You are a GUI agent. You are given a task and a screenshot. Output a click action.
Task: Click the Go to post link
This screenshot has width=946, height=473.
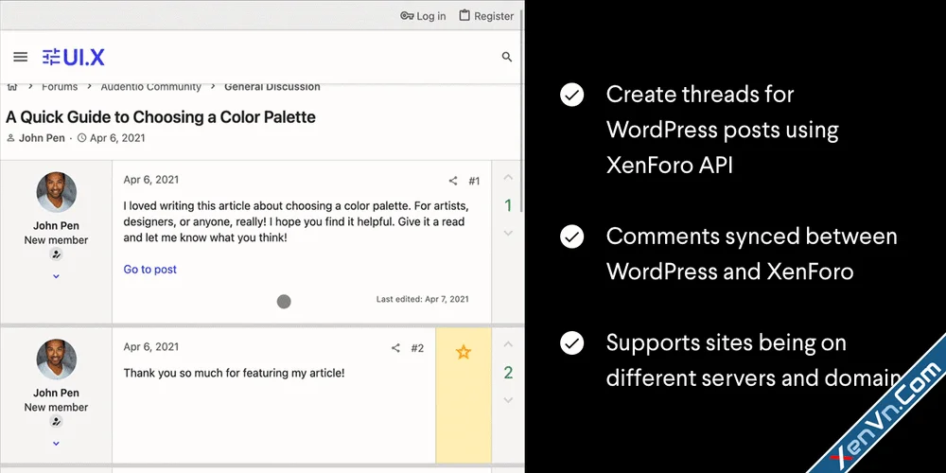pos(150,270)
